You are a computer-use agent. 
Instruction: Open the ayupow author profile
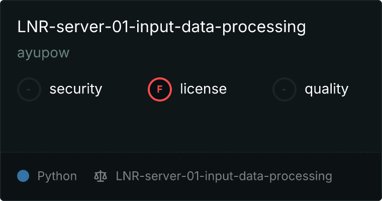pyautogui.click(x=43, y=53)
